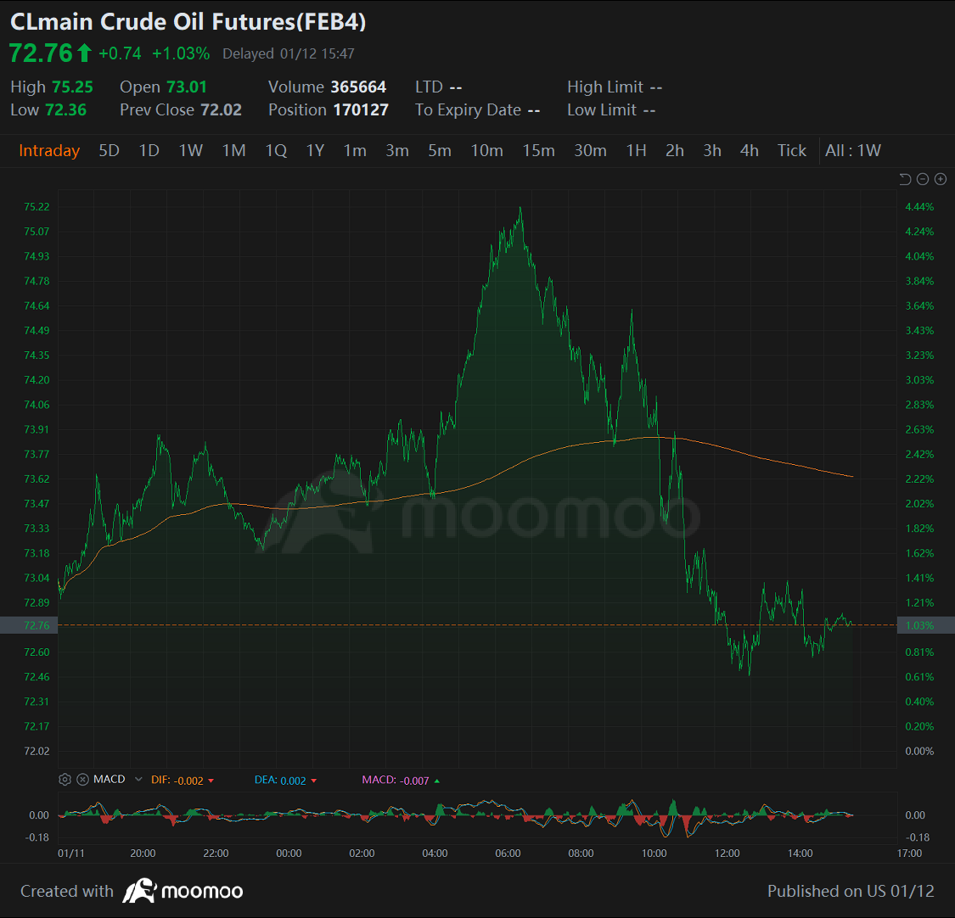
Task: Switch to the Intraday tab
Action: tap(49, 151)
